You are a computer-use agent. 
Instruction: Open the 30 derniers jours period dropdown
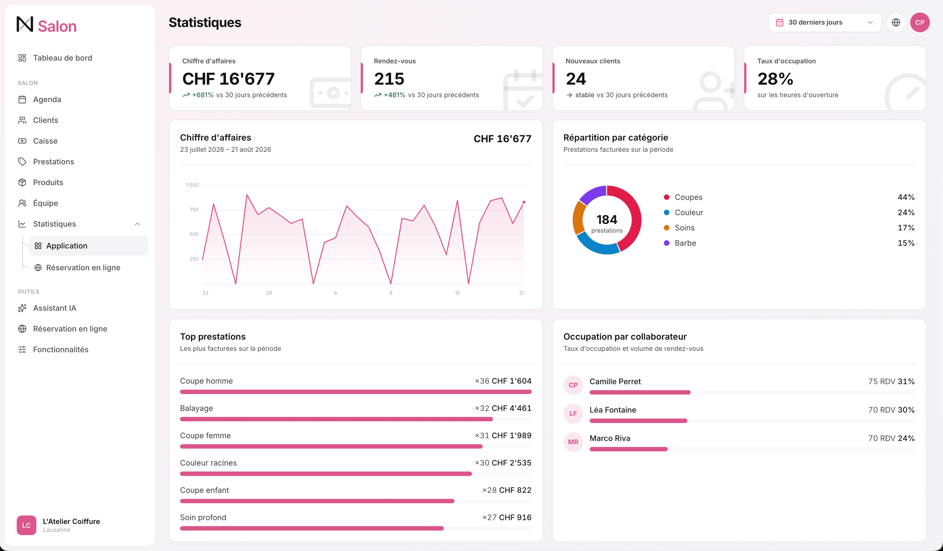[x=825, y=22]
